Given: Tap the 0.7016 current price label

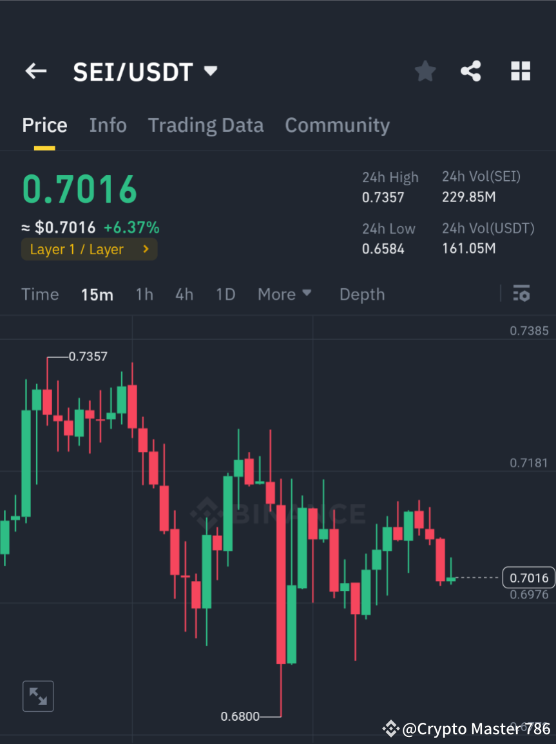Looking at the screenshot, I should [528, 577].
